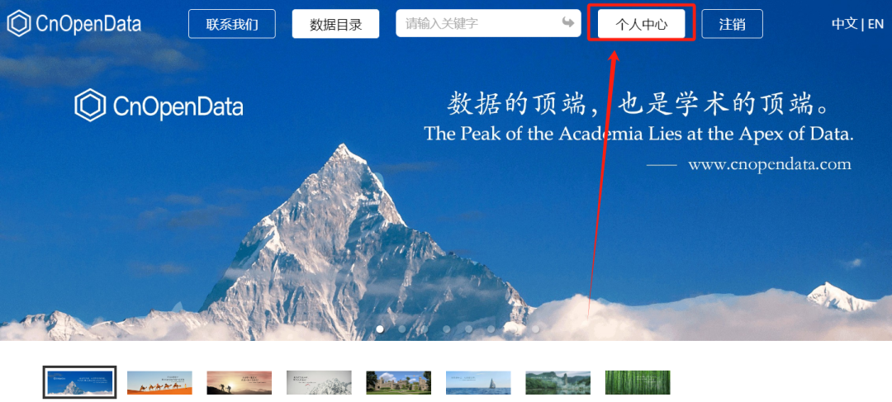The width and height of the screenshot is (892, 402).
Task: Click the CnOpenData logo in header
Action: tap(74, 23)
